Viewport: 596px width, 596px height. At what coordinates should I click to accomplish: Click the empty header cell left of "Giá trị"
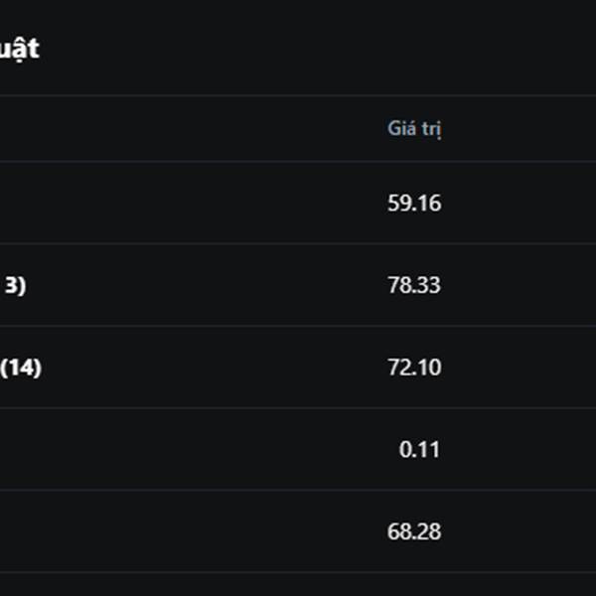(149, 129)
